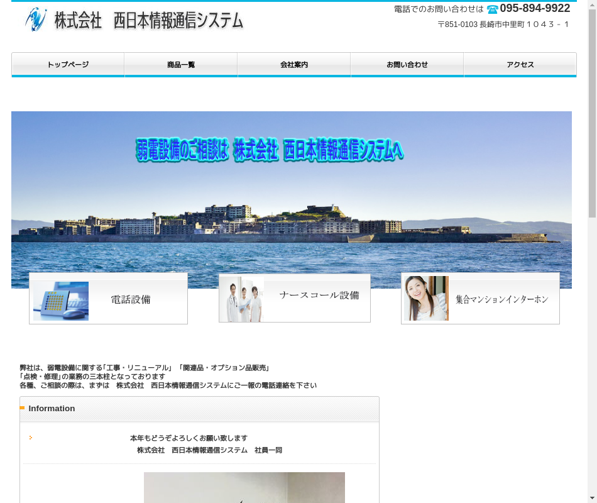The image size is (597, 503).
Task: Click the telephone icon beside the phone number
Action: pos(492,9)
